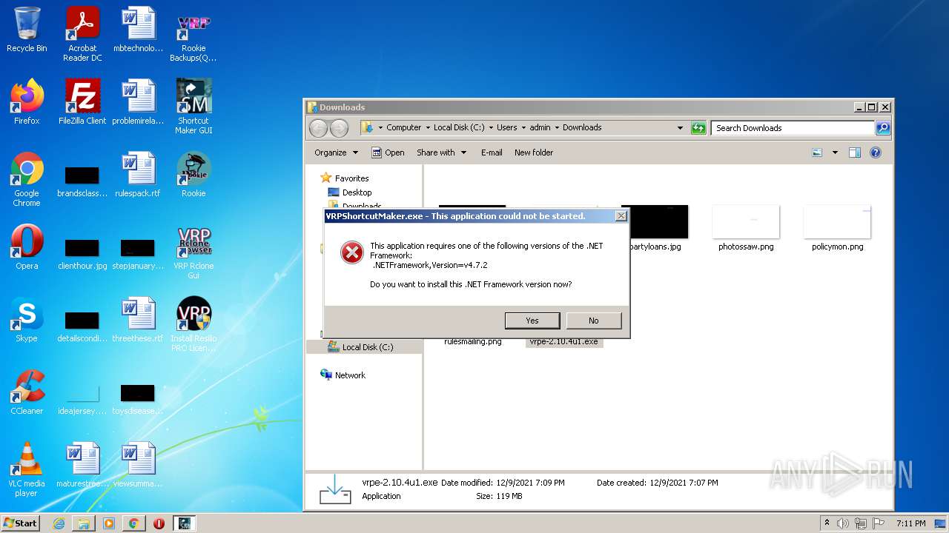Create a New folder in Downloads
Viewport: 949px width, 533px height.
(534, 152)
